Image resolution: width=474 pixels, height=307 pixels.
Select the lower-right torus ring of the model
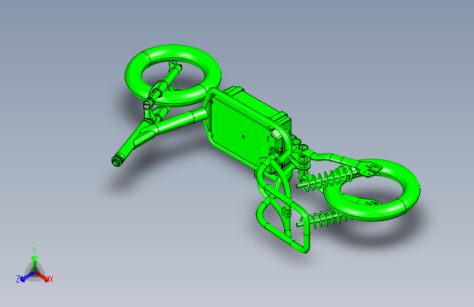click(371, 190)
